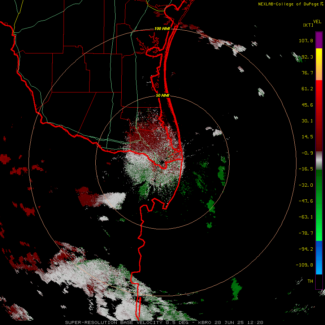This screenshot has width=325, height=325.
Task: Click the purple segment of velocity color bar
Action: (319, 40)
